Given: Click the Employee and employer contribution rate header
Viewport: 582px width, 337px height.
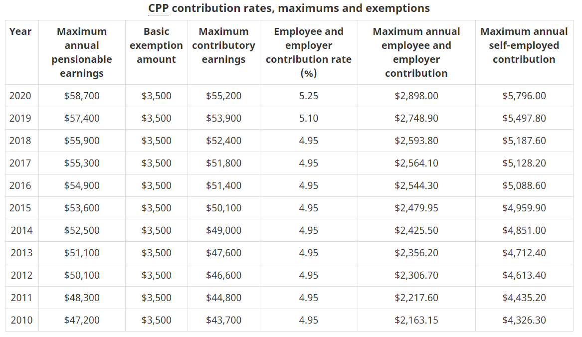Looking at the screenshot, I should coord(309,52).
